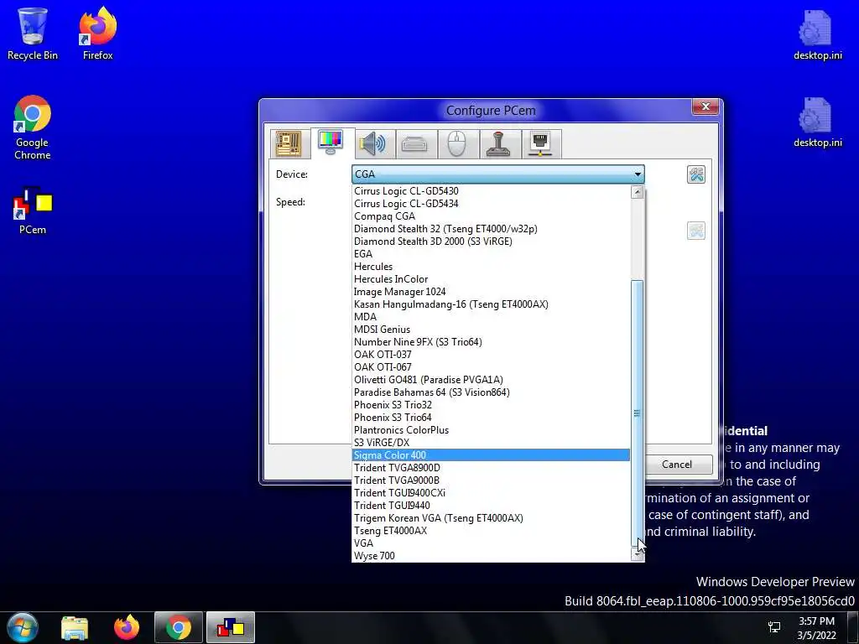
Task: Click the list scrollbar up arrow
Action: coord(638,192)
